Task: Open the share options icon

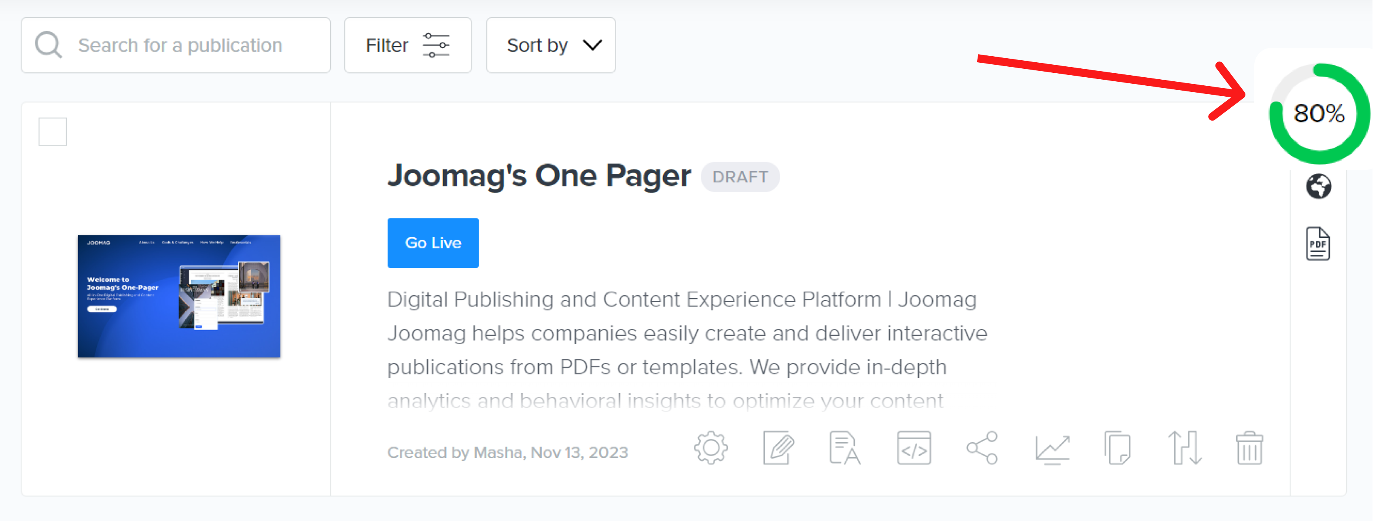Action: tap(982, 448)
